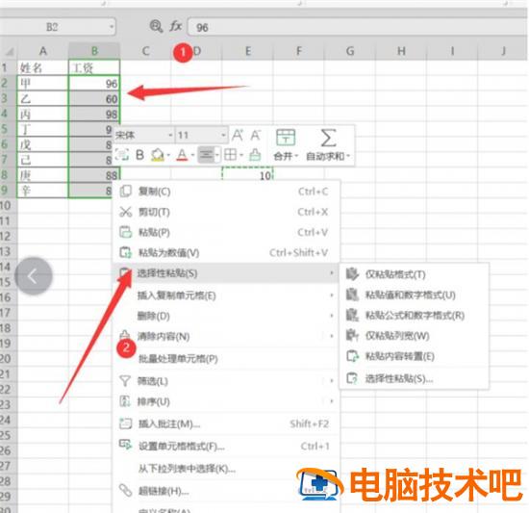Click the Select All corner triangle
The image size is (529, 513).
[x=9, y=51]
